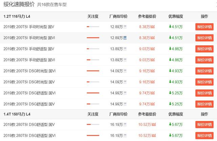217x141 pixels.
Task: Open model link 2019款 200TSI 手动舒适型 国V
Action: (29, 49)
